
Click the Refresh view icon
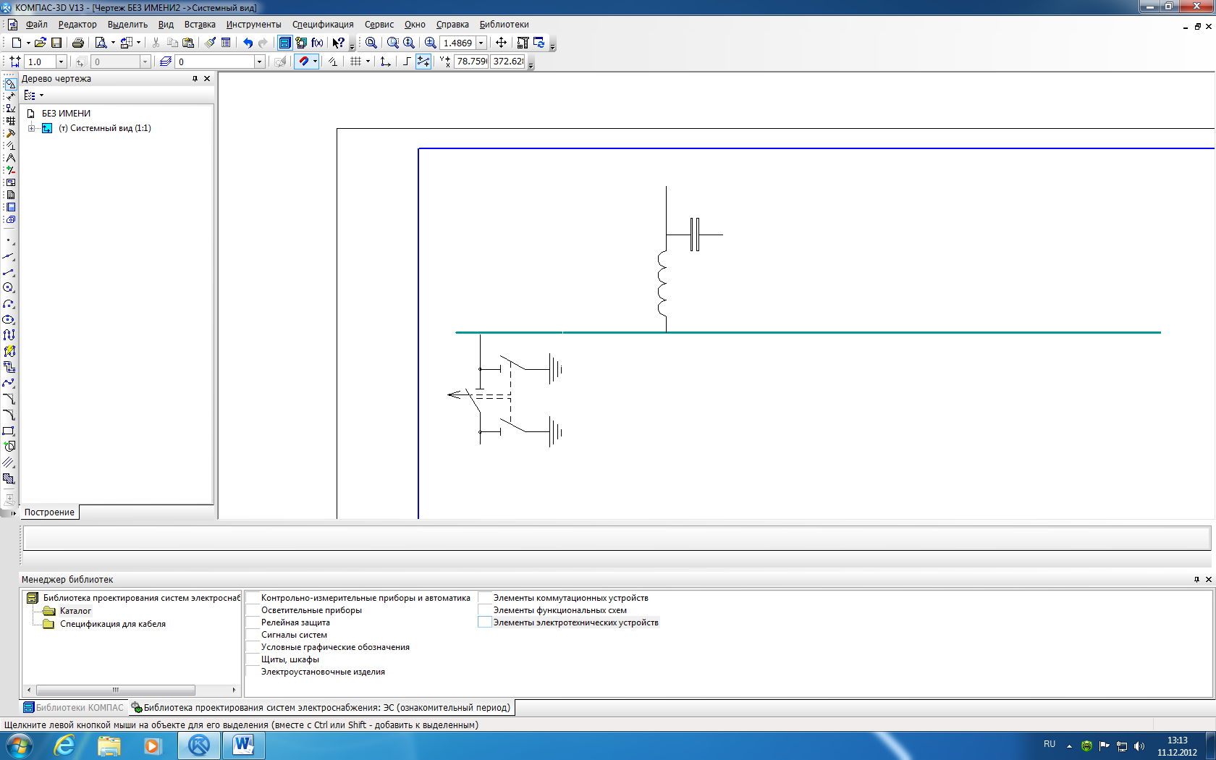[539, 43]
